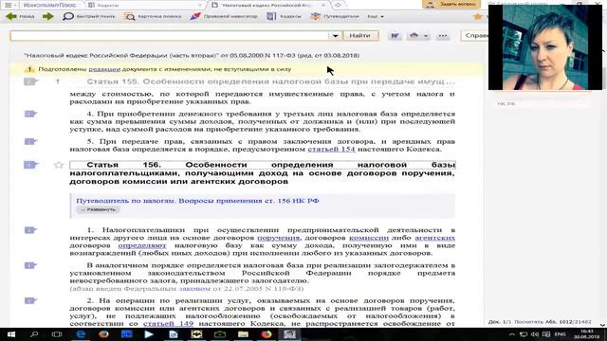Open a new tab with plus button
The width and height of the screenshot is (607, 341).
338,5
